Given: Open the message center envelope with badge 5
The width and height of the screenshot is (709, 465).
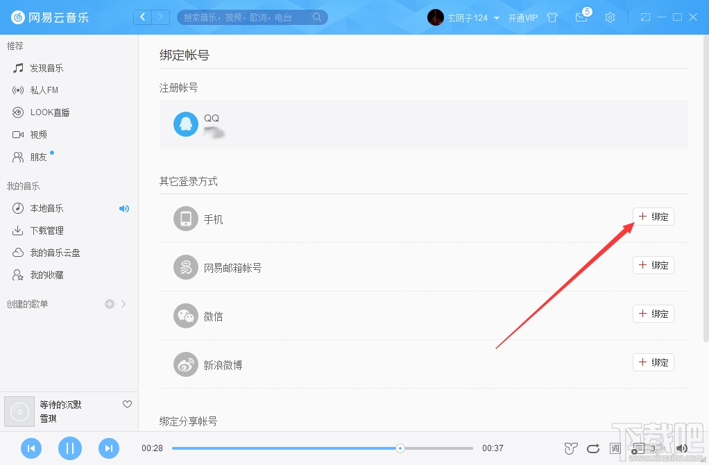Looking at the screenshot, I should pyautogui.click(x=582, y=18).
